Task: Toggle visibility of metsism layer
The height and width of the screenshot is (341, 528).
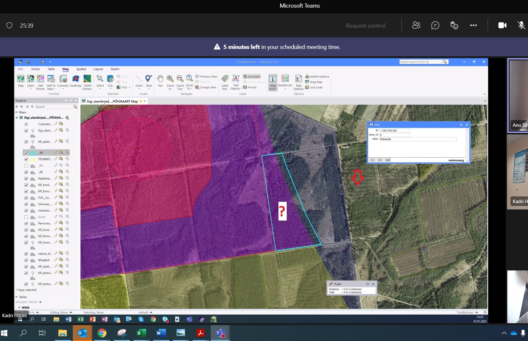Action: point(26,211)
